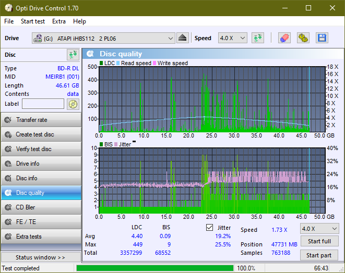The width and height of the screenshot is (345, 273).
Task: Click the CD Bler sidebar icon
Action: 8,207
